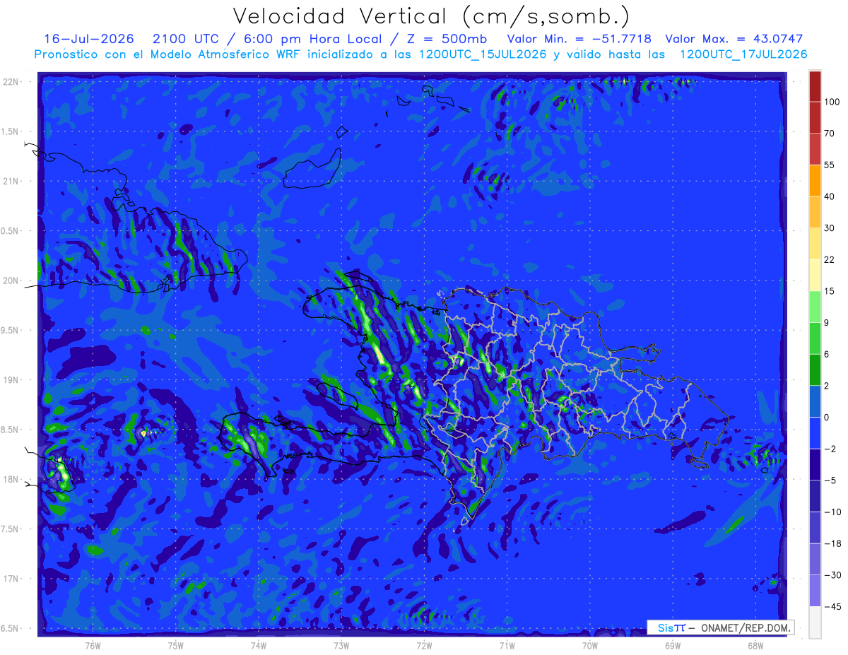Viewport: 848px width, 655px height.
Task: Click the '72W' longitude label
Action: [x=424, y=646]
